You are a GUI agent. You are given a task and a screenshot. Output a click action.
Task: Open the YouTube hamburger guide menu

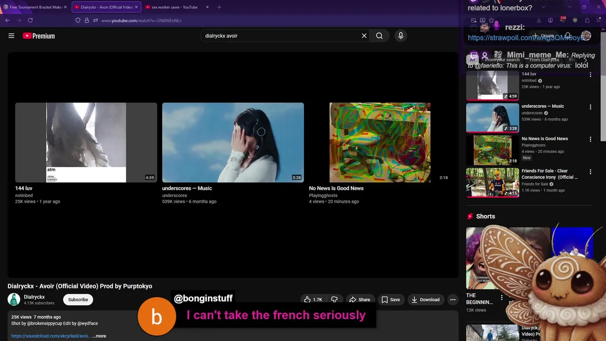[x=11, y=36]
